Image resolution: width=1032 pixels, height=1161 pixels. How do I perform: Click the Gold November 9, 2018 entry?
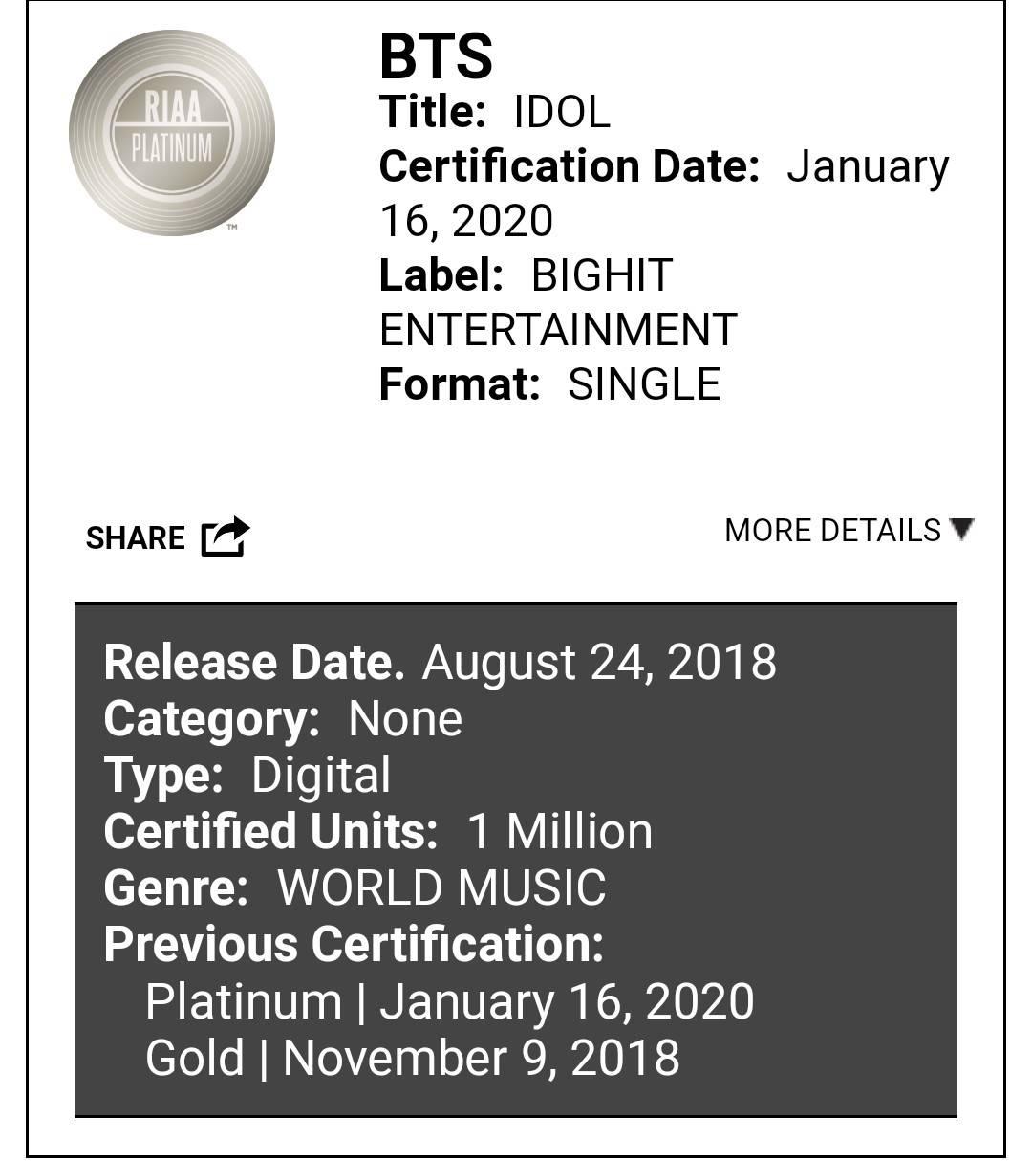(413, 1058)
